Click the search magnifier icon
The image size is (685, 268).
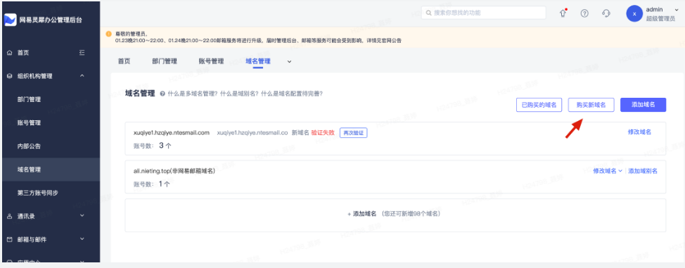click(428, 13)
